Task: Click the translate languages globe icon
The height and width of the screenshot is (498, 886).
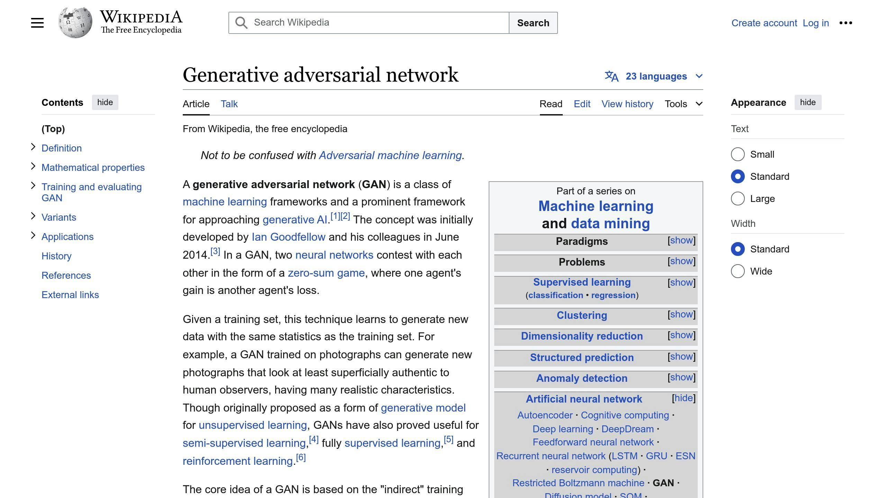Action: click(x=612, y=76)
